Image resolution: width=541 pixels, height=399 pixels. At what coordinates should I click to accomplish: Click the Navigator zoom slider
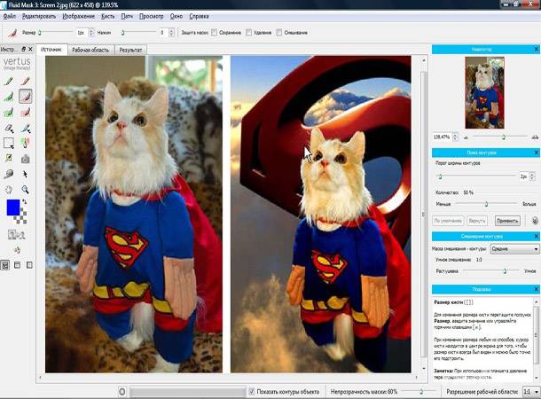click(500, 137)
